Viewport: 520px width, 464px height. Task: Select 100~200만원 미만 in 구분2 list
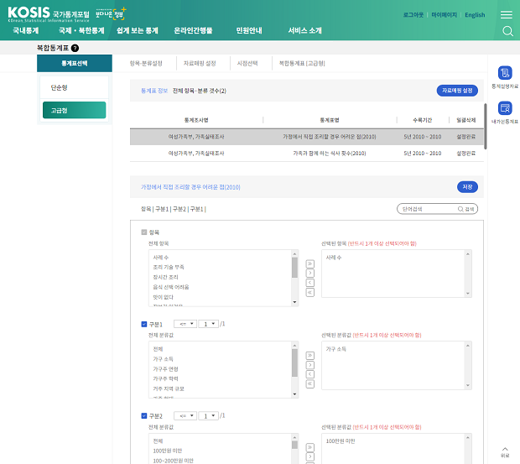coord(173,461)
